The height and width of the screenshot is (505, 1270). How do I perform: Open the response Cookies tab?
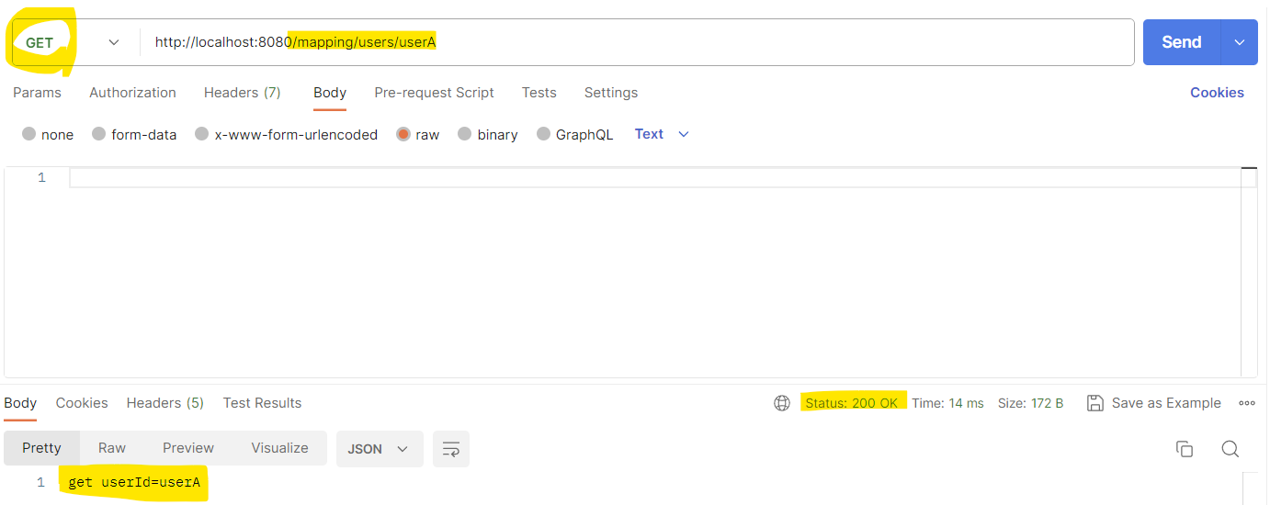pos(82,403)
